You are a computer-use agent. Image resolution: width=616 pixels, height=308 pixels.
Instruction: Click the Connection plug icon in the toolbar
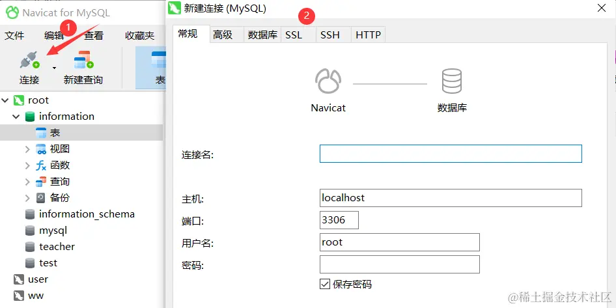(30, 60)
